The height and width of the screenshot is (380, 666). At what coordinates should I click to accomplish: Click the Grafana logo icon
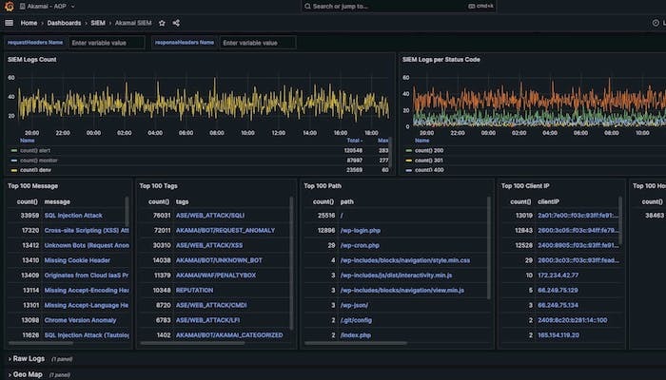click(x=9, y=7)
